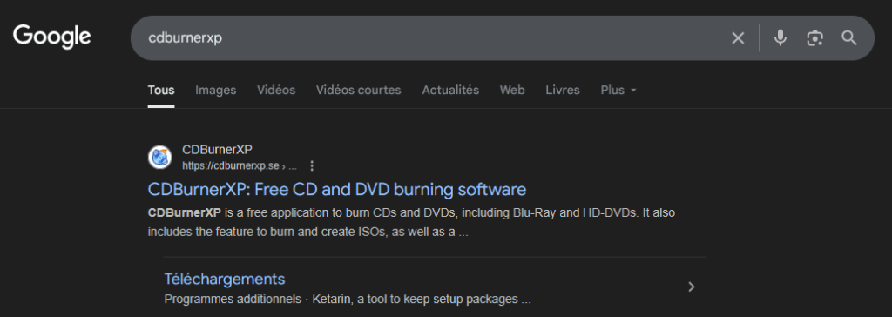The width and height of the screenshot is (892, 317).
Task: Click the CDBurnerXP site favicon
Action: click(x=160, y=157)
